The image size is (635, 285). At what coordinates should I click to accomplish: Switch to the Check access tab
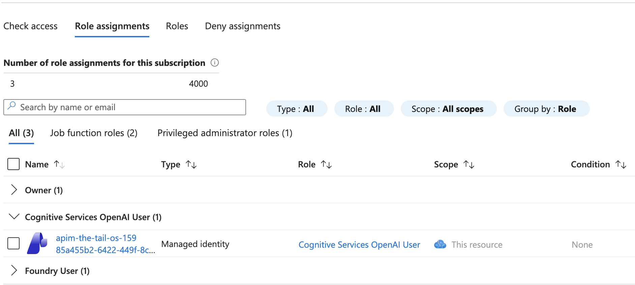click(30, 26)
